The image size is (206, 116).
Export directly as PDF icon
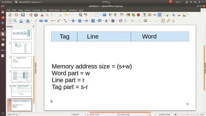tap(31, 15)
